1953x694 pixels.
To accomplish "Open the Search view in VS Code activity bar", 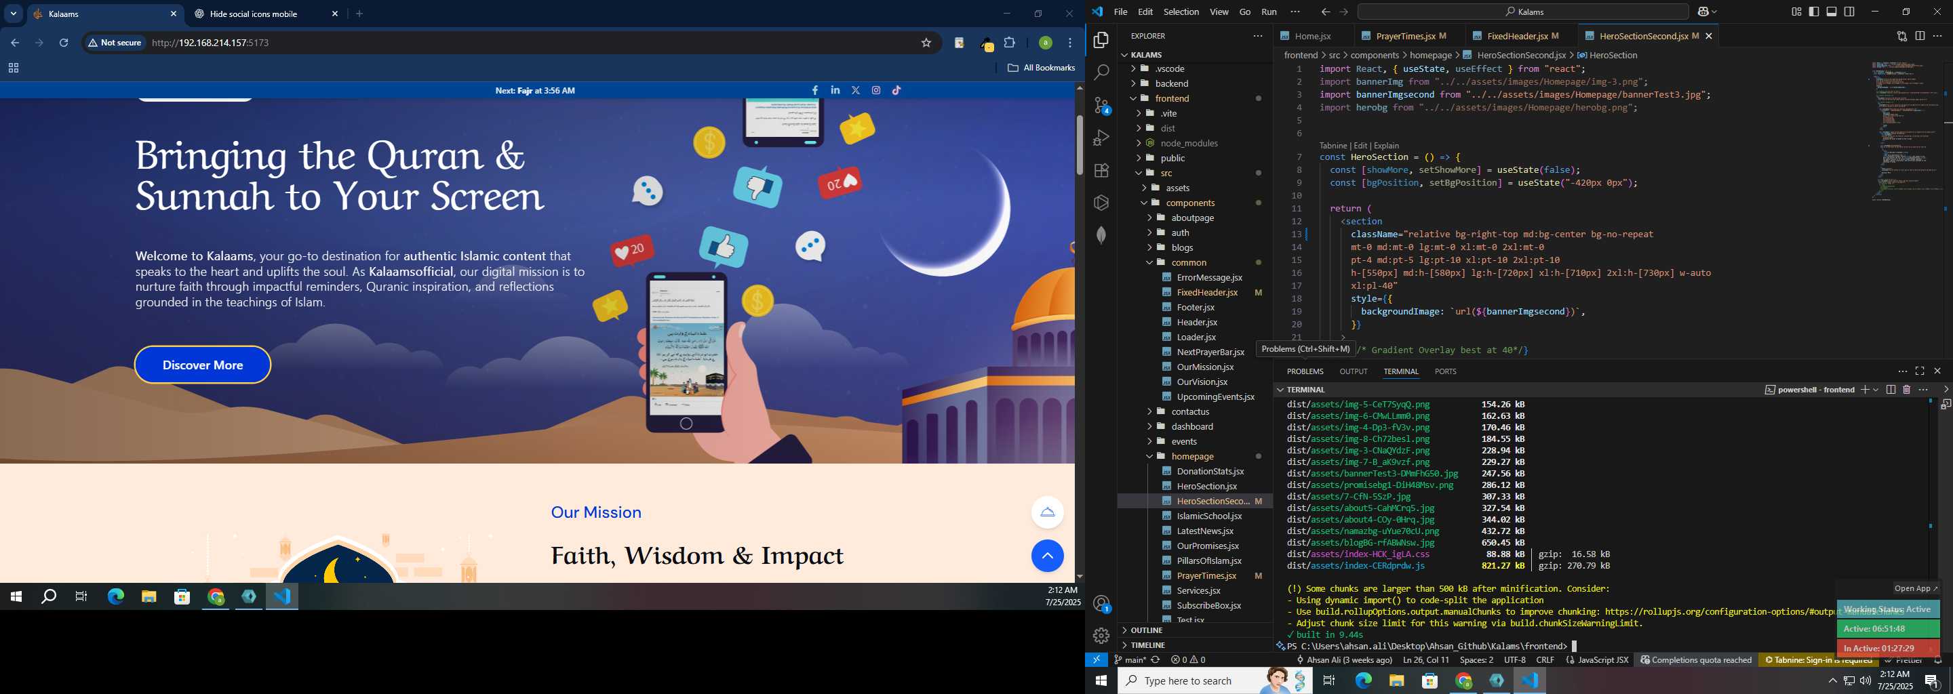I will 1101,73.
